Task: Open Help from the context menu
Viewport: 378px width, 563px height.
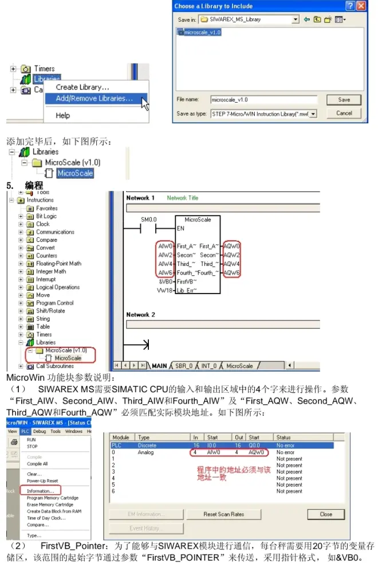Action: (62, 116)
